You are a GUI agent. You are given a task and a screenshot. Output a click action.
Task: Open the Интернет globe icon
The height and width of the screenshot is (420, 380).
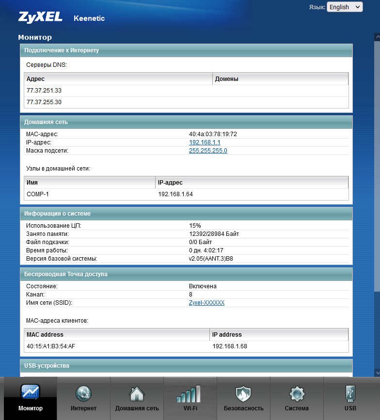point(83,393)
